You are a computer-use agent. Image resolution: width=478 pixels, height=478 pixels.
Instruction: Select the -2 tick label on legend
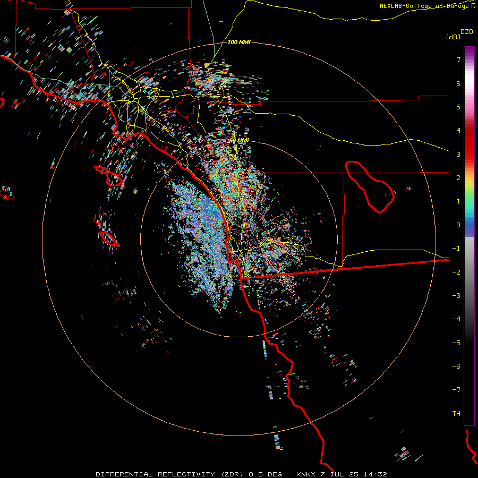456,272
